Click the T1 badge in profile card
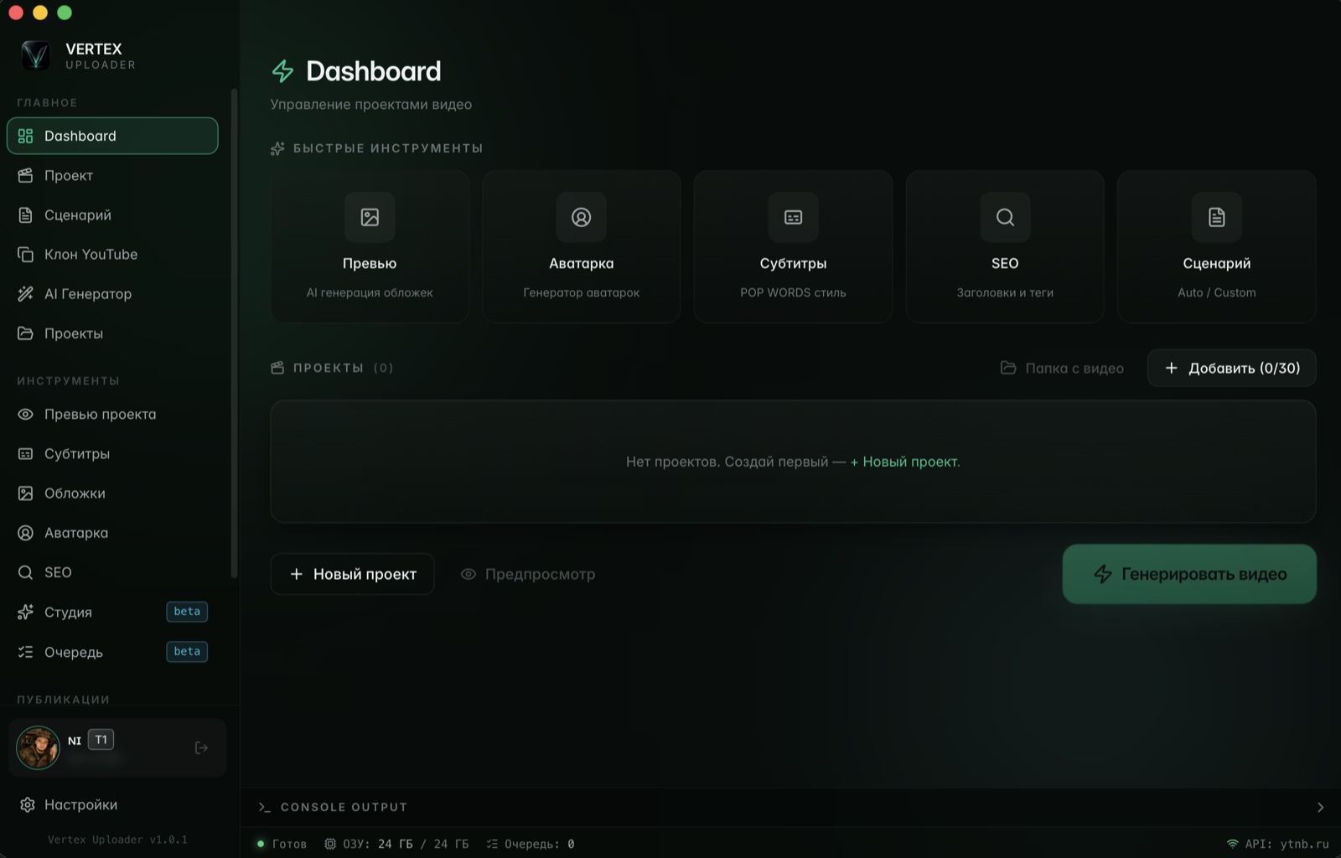Image resolution: width=1341 pixels, height=858 pixels. [x=101, y=740]
